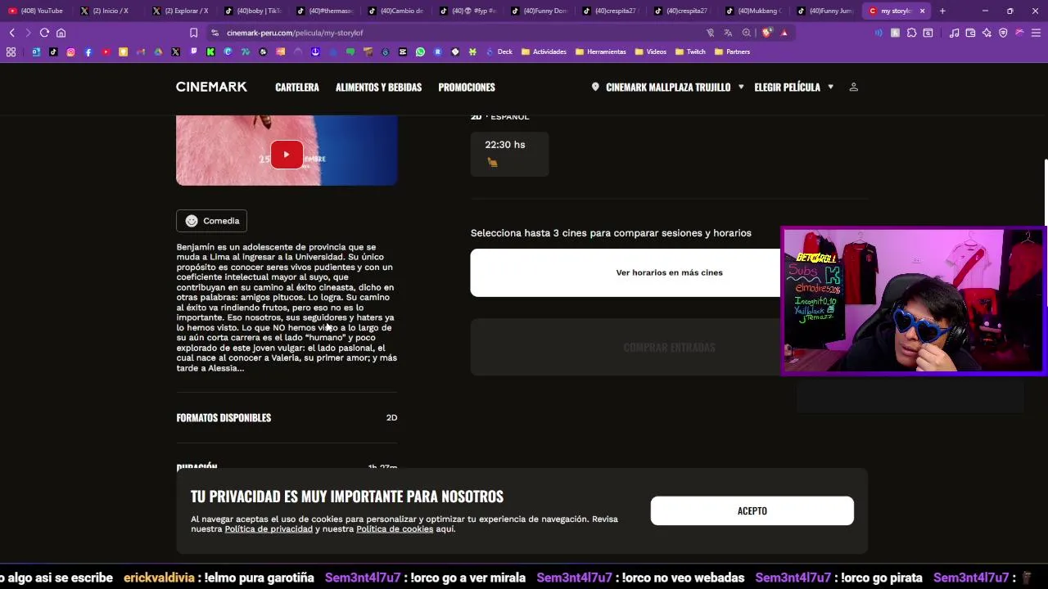Viewport: 1048px width, 589px height.
Task: Open the music note playlist icon
Action: point(954,33)
